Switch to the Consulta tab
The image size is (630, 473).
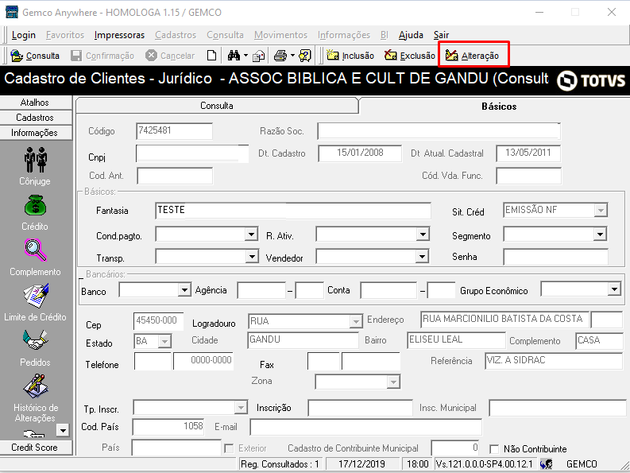(217, 106)
